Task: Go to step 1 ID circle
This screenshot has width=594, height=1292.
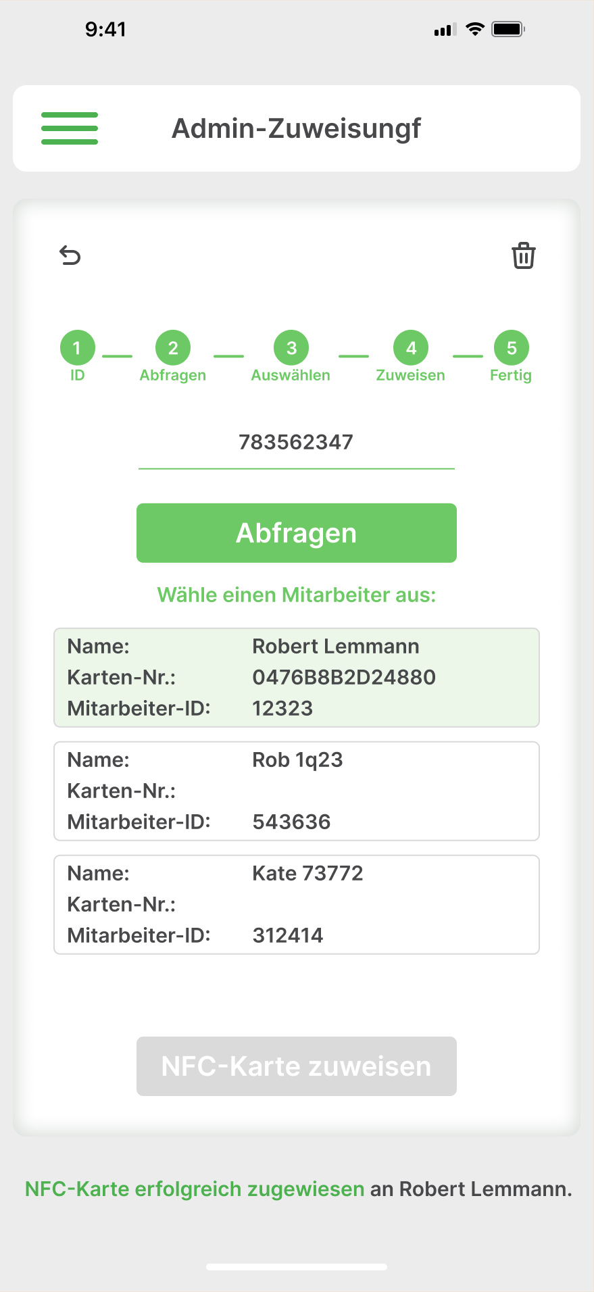Action: [x=77, y=348]
